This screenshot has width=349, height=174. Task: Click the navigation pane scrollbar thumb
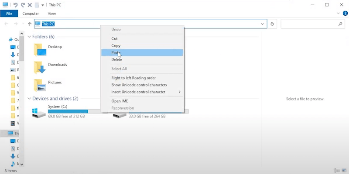(x=21, y=48)
